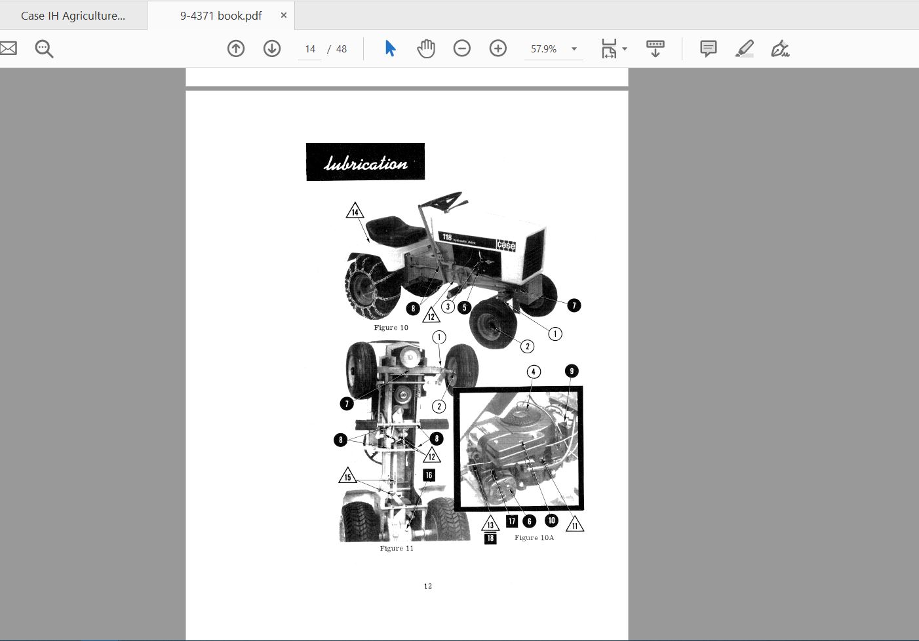
Task: Open the find text magnifier tool
Action: pos(44,49)
